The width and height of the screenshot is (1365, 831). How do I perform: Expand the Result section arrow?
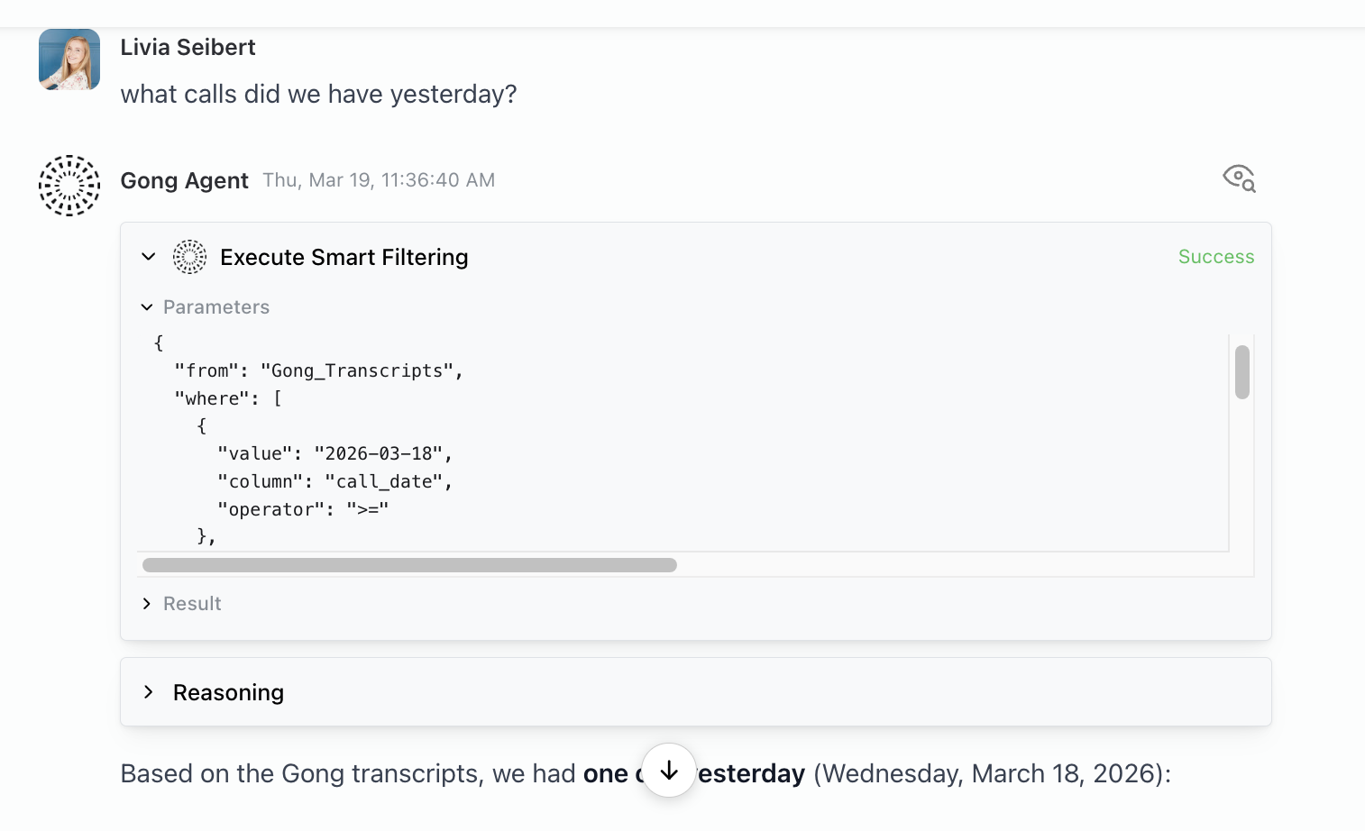(147, 604)
